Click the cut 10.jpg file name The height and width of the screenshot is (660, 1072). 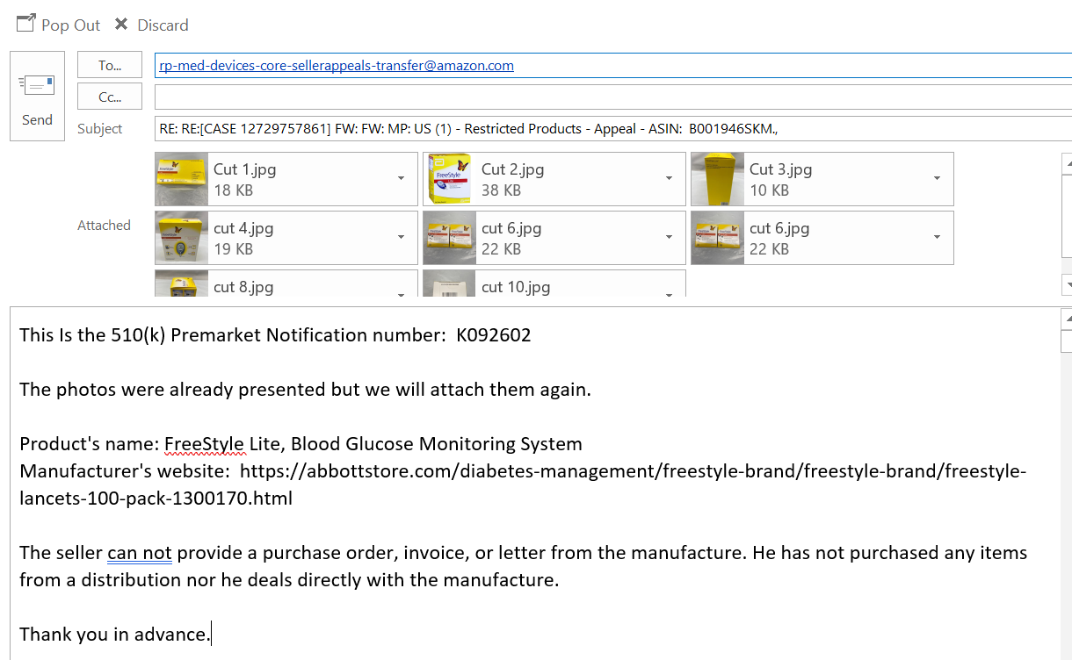pos(516,287)
